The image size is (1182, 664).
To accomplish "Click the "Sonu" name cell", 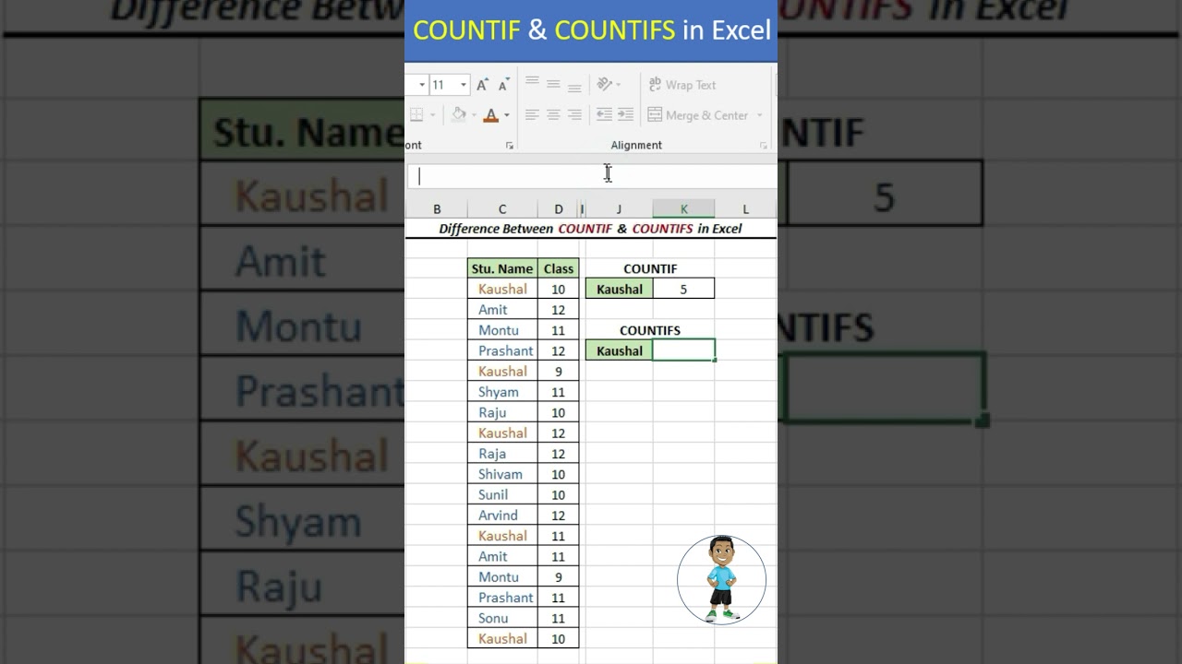I will [x=502, y=618].
